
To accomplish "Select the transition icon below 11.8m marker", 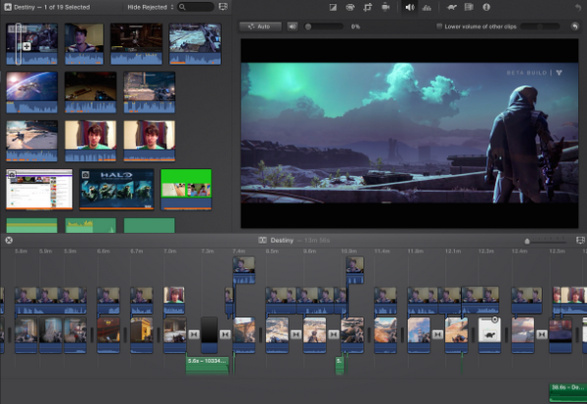I will 437,335.
